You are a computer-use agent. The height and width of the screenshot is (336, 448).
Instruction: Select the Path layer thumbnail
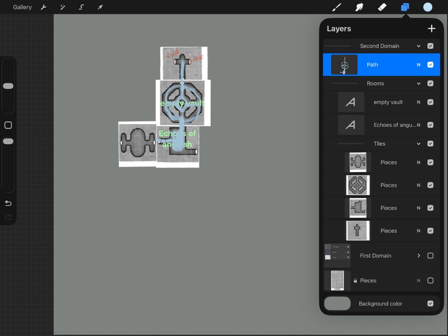click(344, 65)
